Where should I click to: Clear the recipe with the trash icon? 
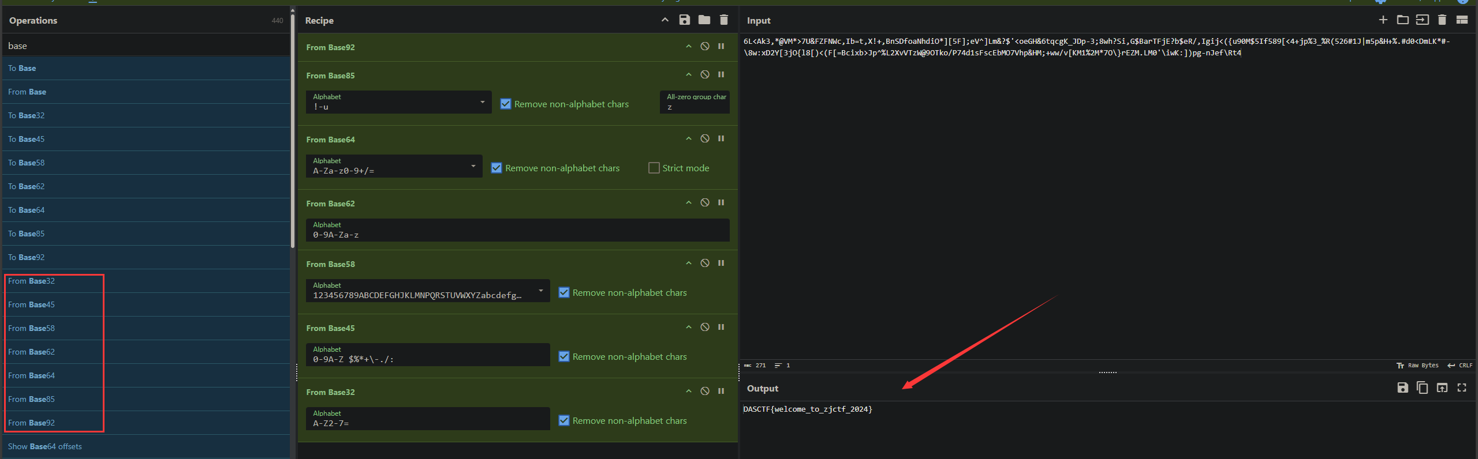pyautogui.click(x=723, y=20)
